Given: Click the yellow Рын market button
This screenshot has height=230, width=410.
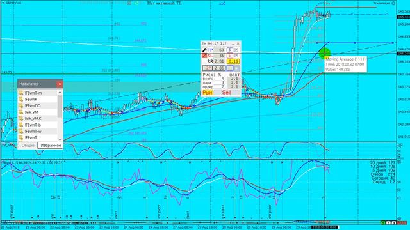Looking at the screenshot, I should coord(208,92).
